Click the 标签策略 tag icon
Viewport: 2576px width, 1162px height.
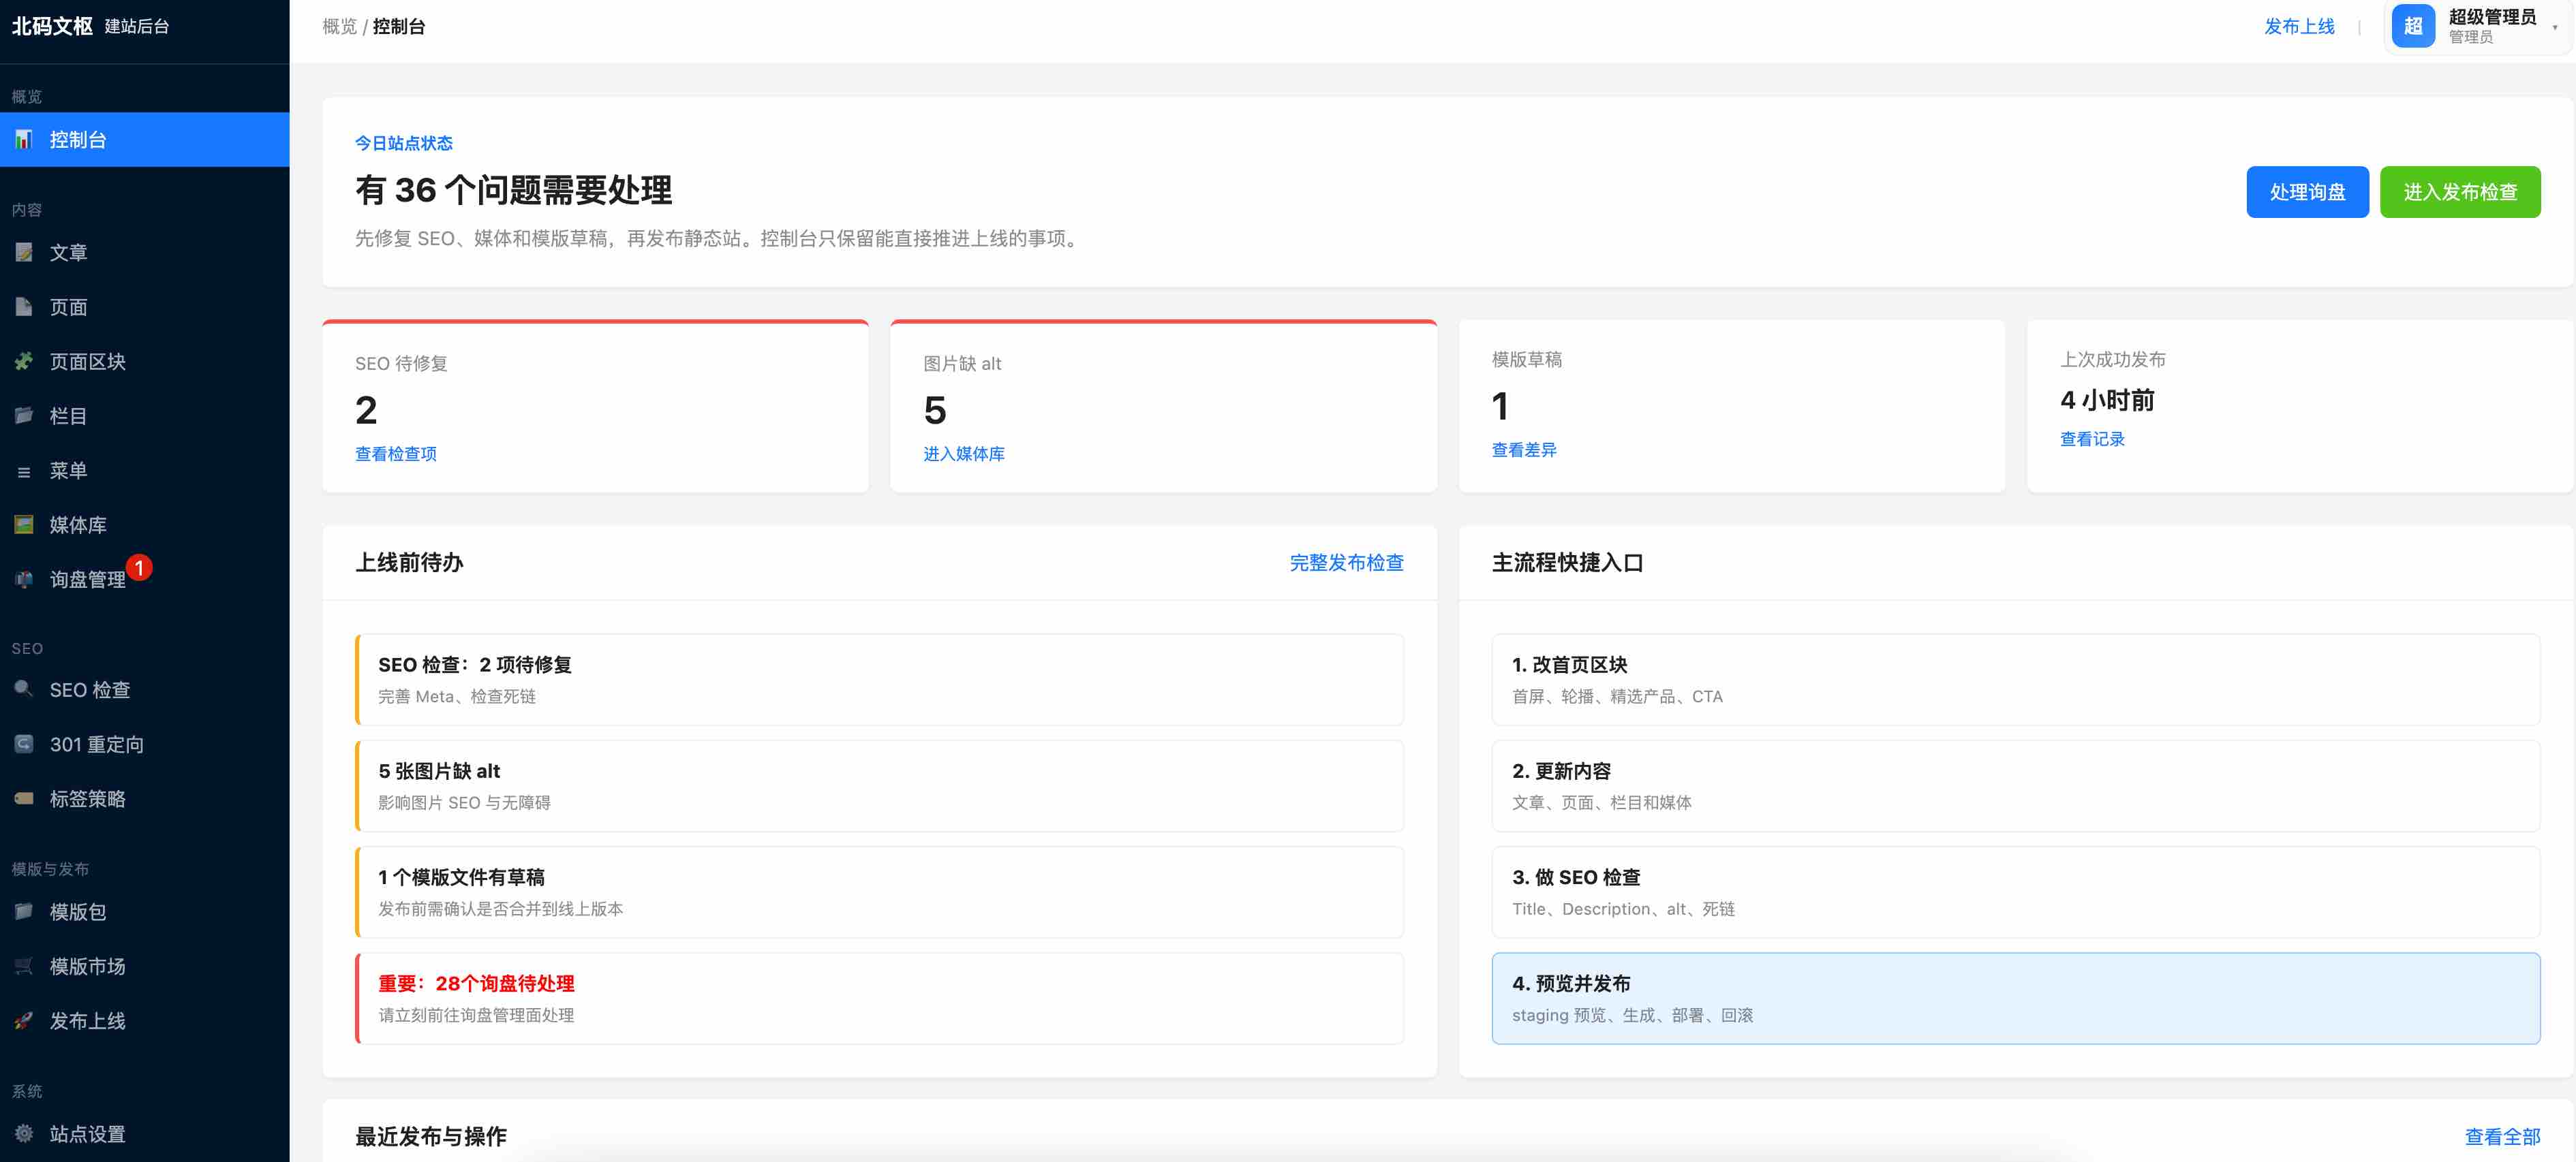coord(24,798)
